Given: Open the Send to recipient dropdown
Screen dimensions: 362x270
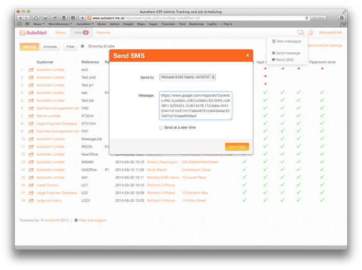Looking at the screenshot, I should (x=187, y=77).
